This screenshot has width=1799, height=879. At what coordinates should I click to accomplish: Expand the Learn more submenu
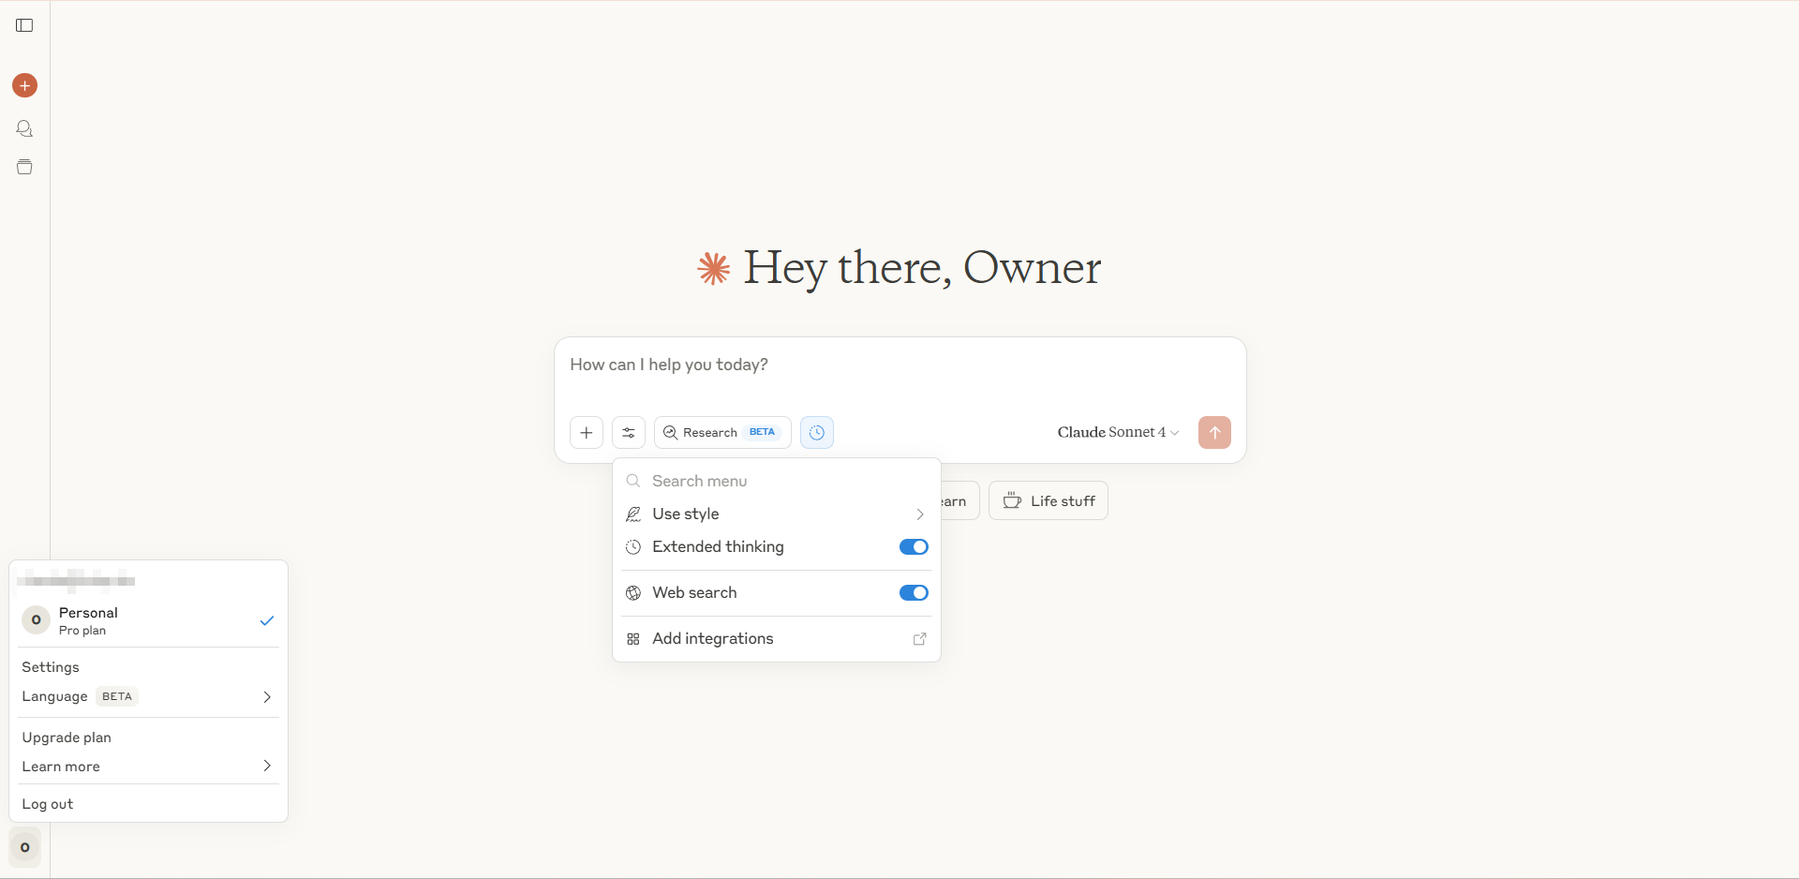coord(148,767)
